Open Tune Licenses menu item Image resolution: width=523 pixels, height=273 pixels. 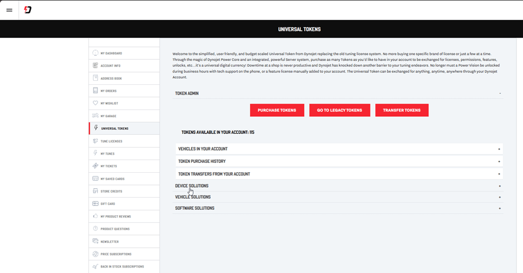pyautogui.click(x=124, y=141)
